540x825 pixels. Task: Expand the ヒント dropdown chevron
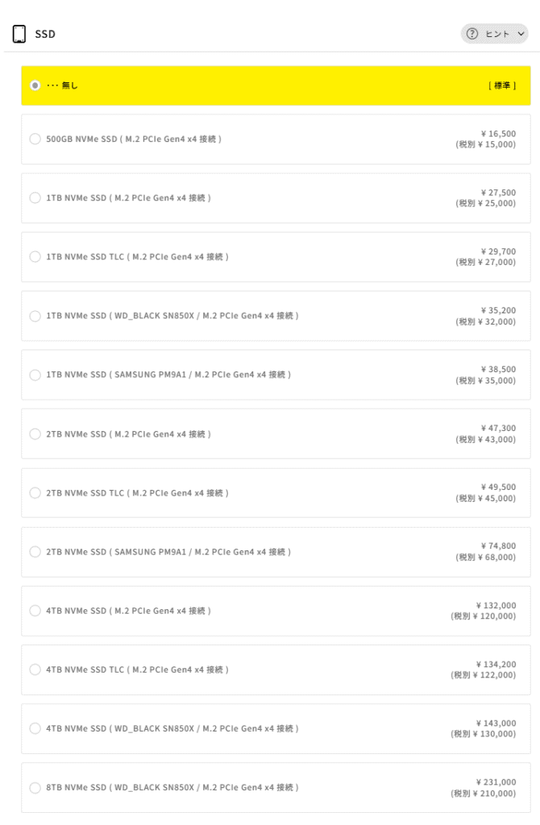coord(520,34)
